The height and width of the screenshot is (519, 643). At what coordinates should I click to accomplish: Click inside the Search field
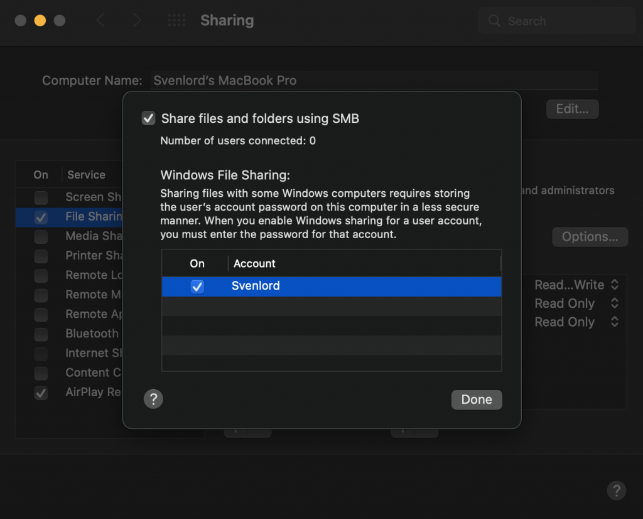(x=556, y=21)
